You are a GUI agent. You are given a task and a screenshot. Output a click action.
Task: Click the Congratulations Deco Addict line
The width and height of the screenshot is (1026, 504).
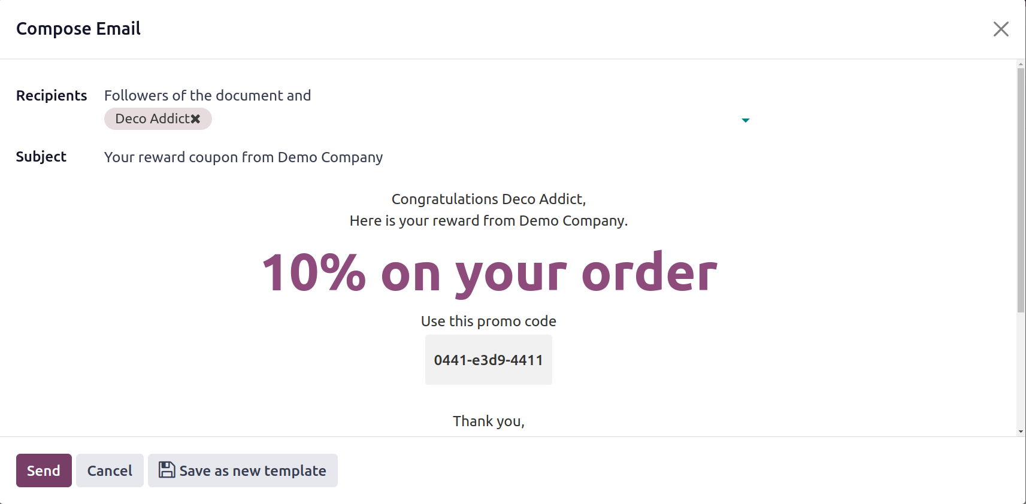tap(489, 199)
